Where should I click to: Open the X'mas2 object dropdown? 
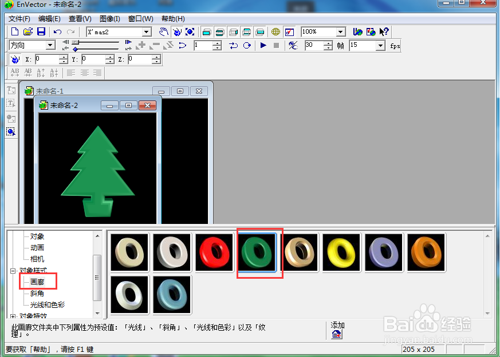[x=147, y=32]
